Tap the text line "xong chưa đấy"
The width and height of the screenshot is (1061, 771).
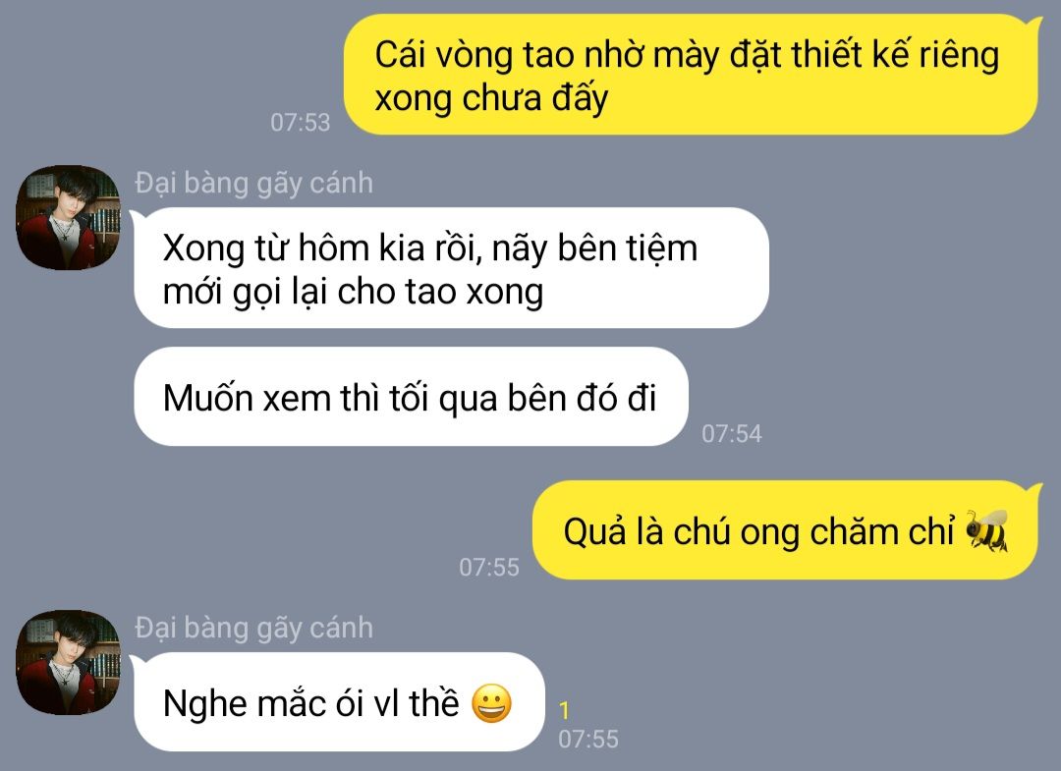(491, 99)
